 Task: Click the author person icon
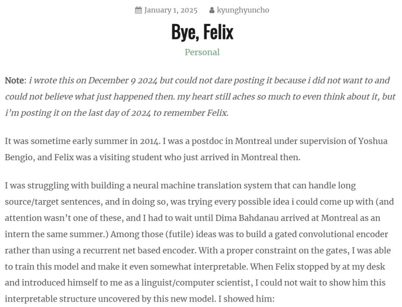212,10
